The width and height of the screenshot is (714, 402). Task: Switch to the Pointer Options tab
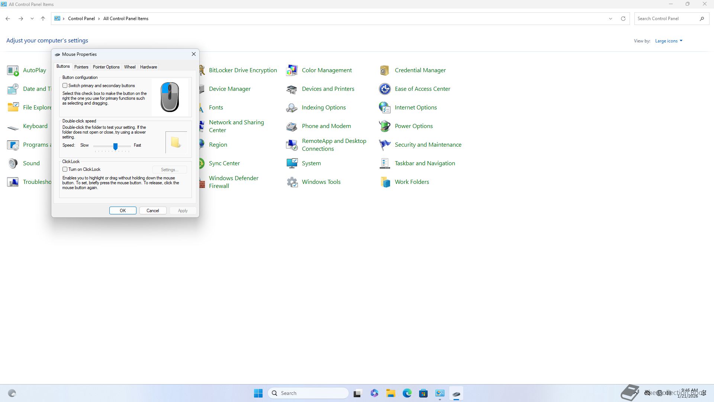coord(106,67)
